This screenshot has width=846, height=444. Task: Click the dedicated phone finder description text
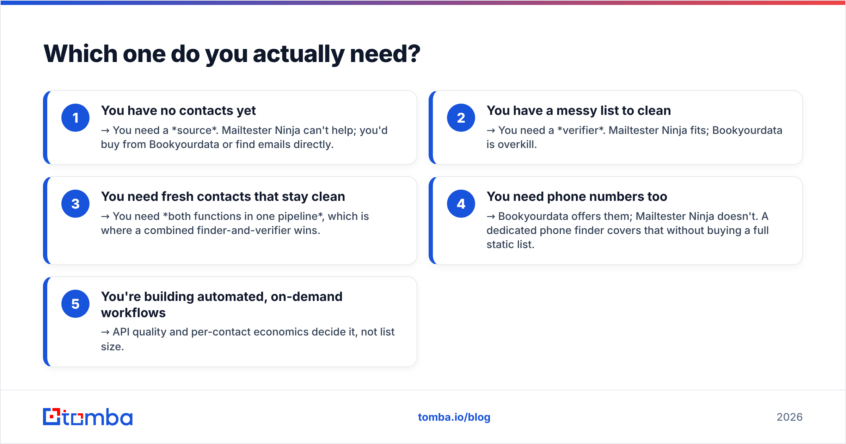point(628,230)
